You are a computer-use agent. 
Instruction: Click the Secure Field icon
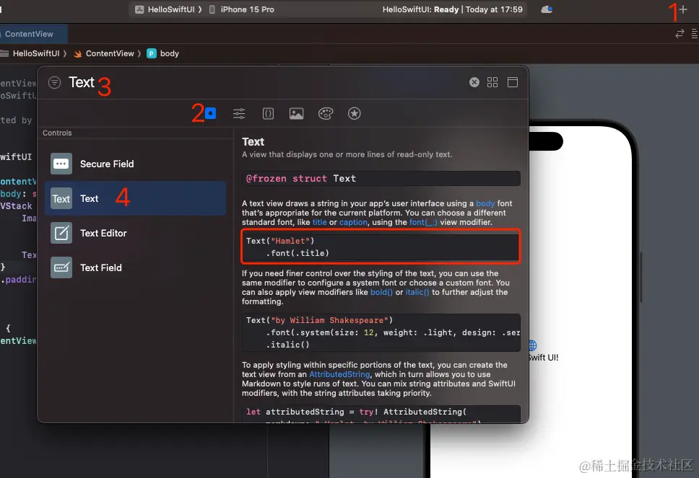pyautogui.click(x=61, y=164)
